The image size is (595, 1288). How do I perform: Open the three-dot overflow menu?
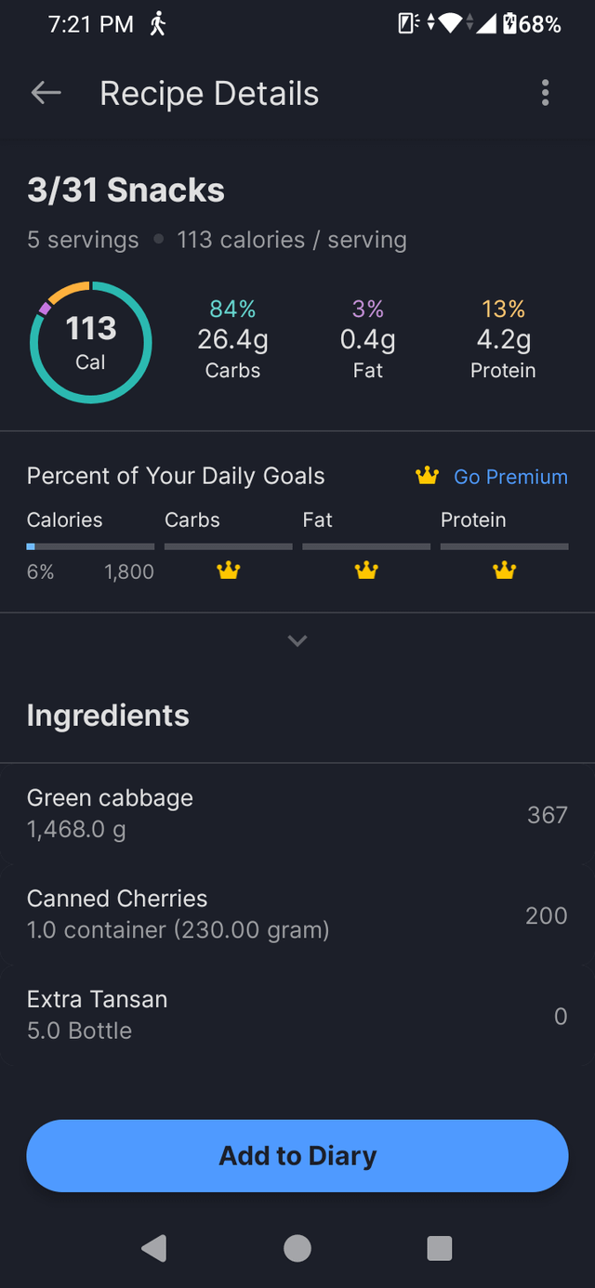[545, 93]
